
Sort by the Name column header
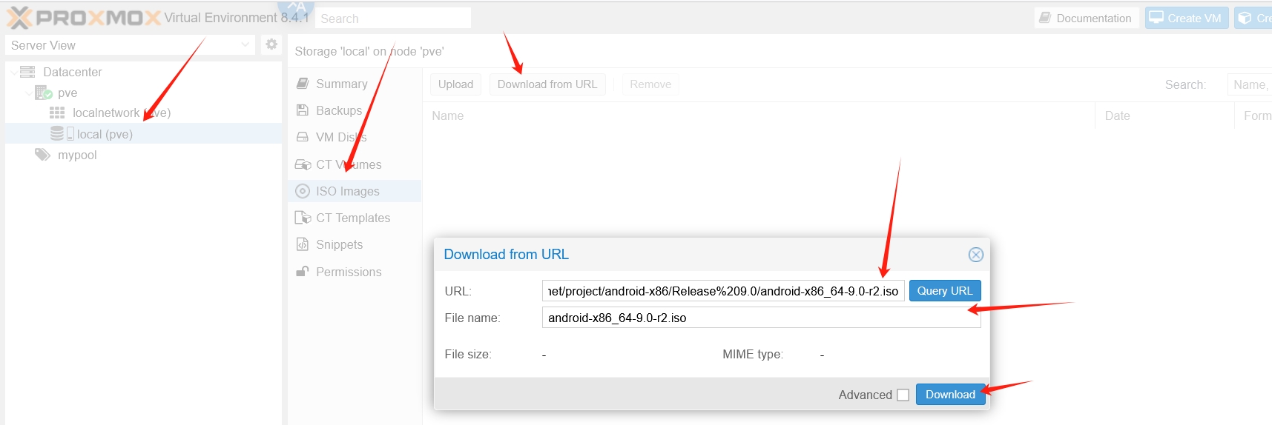[759, 116]
